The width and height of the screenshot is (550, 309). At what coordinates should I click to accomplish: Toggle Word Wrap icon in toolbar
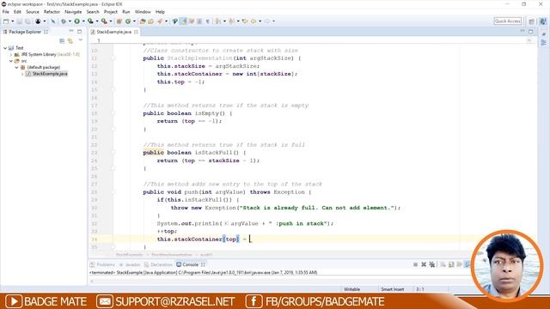click(192, 21)
